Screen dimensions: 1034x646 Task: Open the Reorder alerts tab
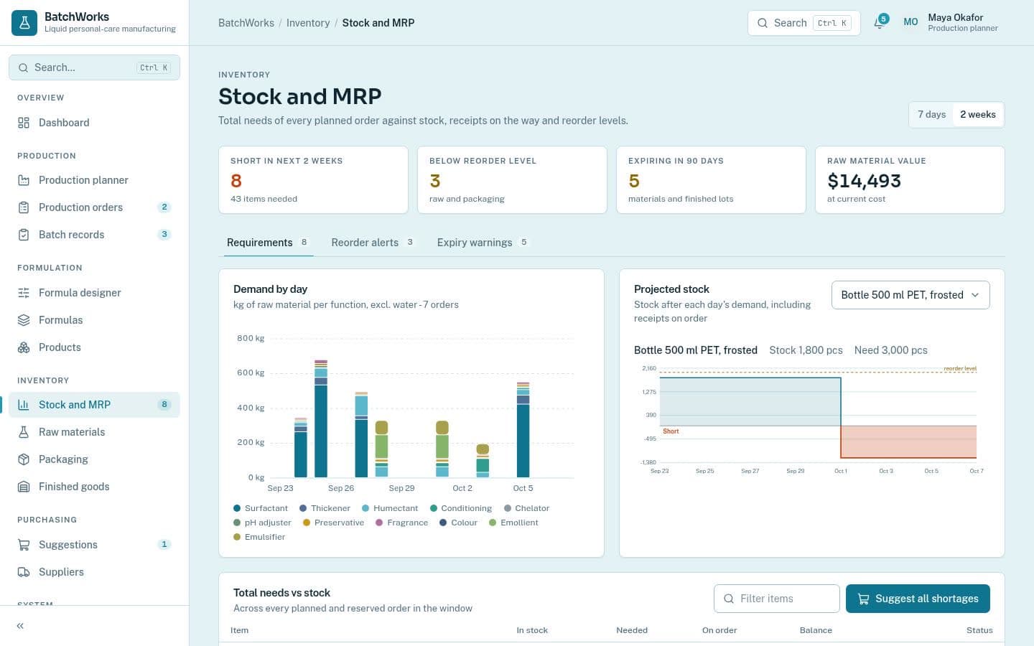[372, 243]
